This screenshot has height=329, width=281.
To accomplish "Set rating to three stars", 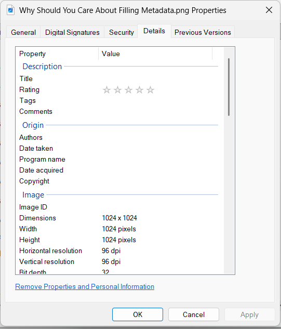I will (x=128, y=90).
